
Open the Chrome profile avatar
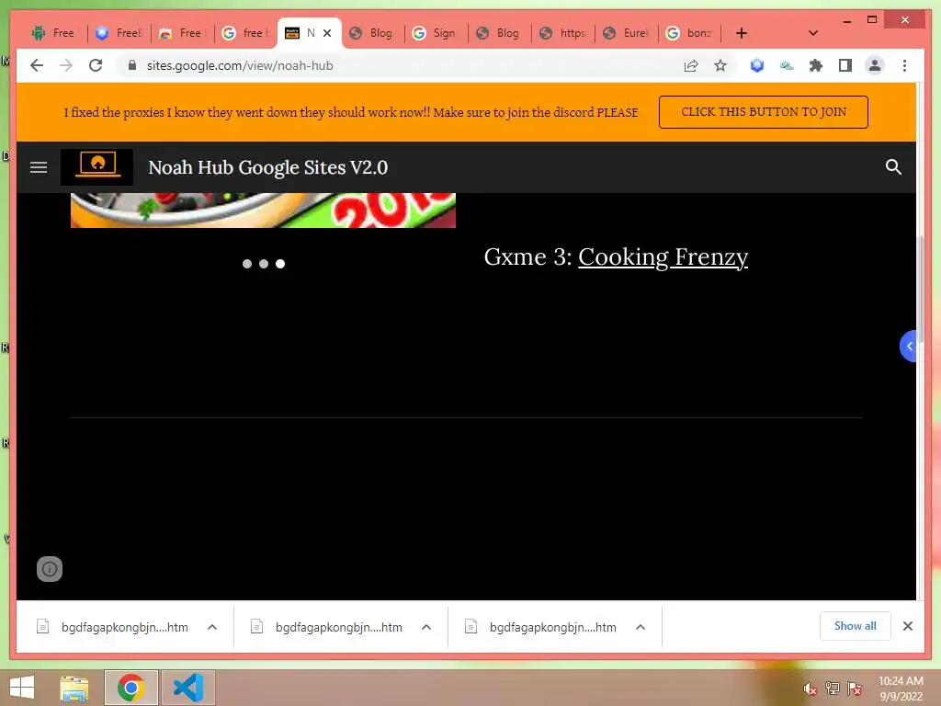(875, 65)
